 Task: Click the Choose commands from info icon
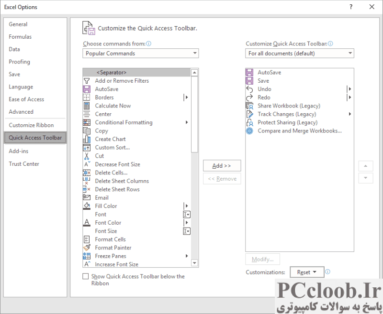148,43
